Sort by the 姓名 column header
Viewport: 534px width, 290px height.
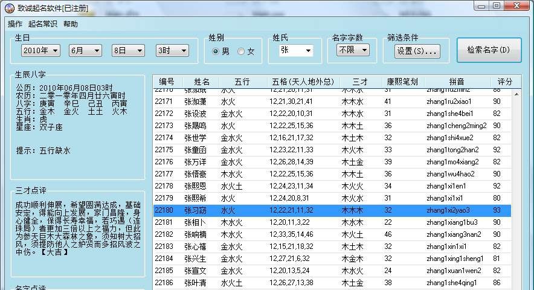[201, 82]
